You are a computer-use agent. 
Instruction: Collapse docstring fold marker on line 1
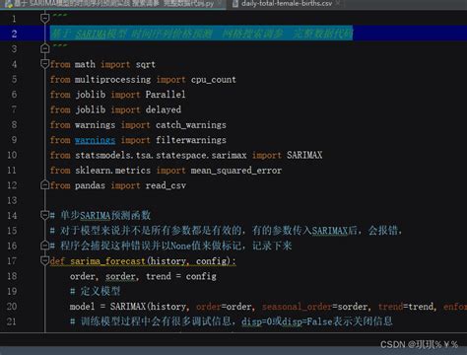pyautogui.click(x=45, y=19)
